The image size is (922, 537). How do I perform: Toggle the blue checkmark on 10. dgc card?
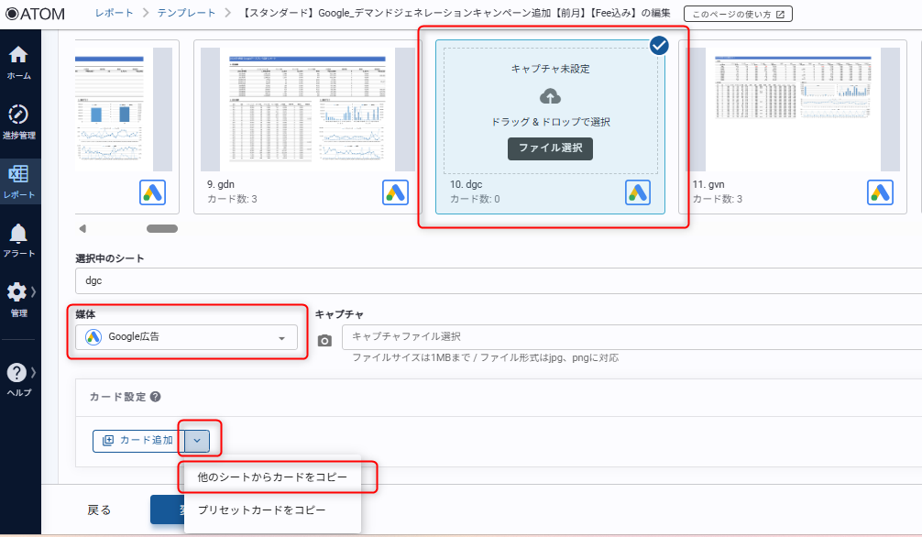(x=659, y=46)
